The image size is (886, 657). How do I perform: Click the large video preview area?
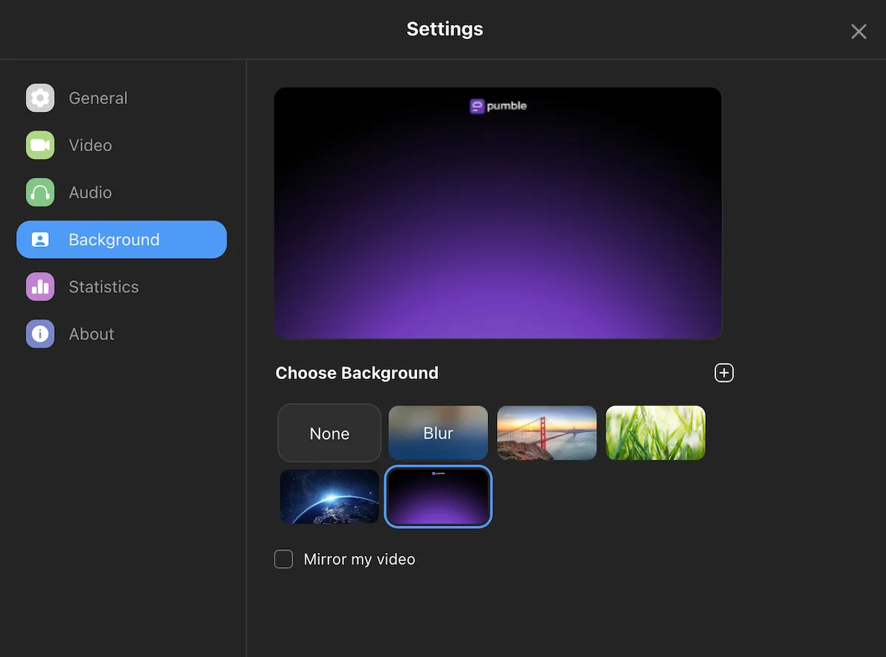(x=498, y=212)
